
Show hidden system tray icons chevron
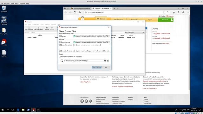coord(180,110)
